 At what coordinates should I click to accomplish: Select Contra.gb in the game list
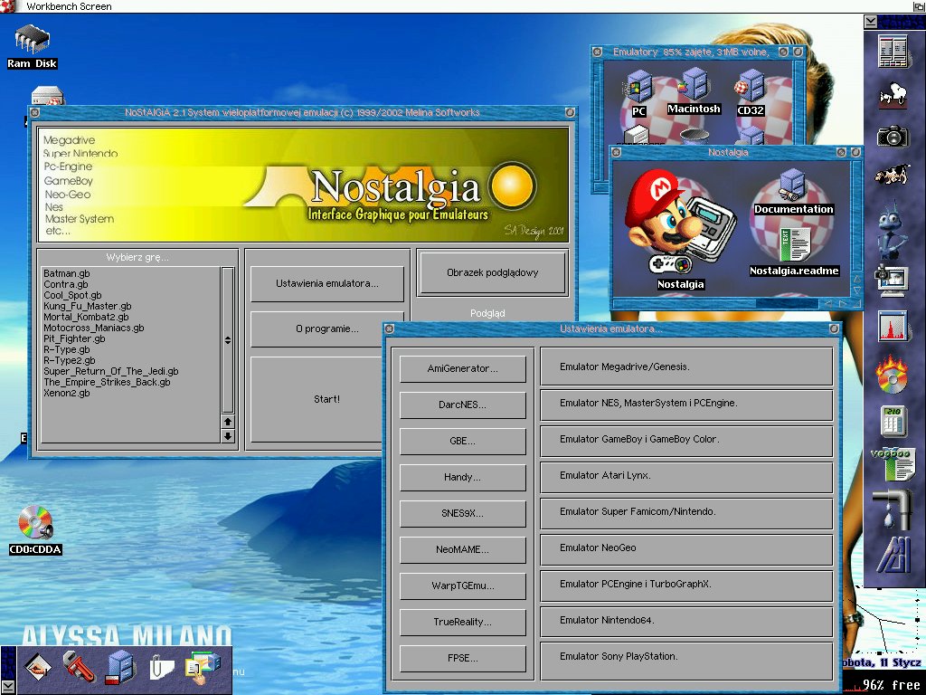click(x=130, y=284)
